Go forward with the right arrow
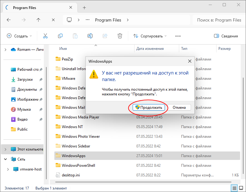The image size is (246, 192). pyautogui.click(x=24, y=20)
